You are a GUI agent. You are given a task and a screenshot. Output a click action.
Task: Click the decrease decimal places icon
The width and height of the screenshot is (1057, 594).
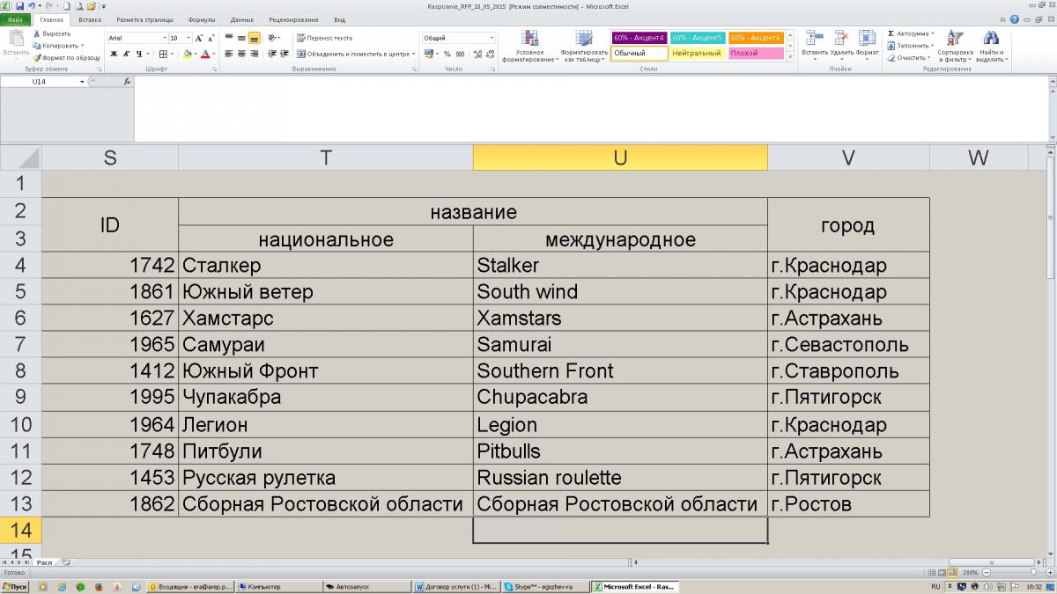[x=490, y=54]
